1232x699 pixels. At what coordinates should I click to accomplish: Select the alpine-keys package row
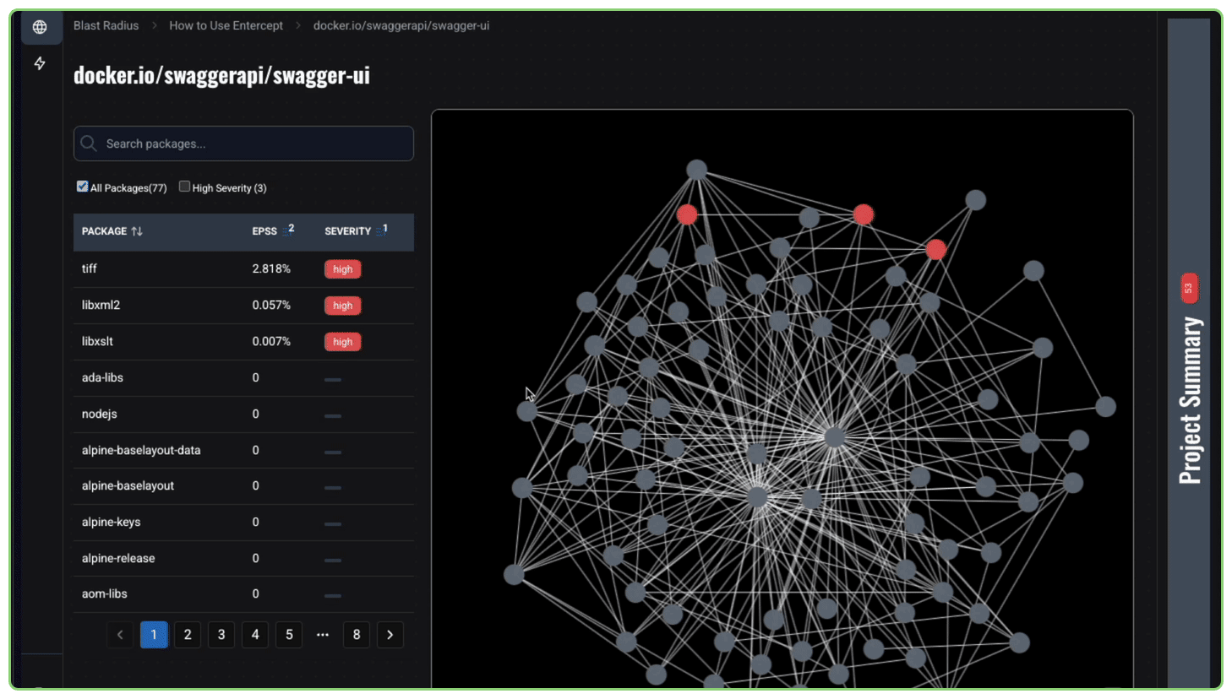(x=243, y=523)
